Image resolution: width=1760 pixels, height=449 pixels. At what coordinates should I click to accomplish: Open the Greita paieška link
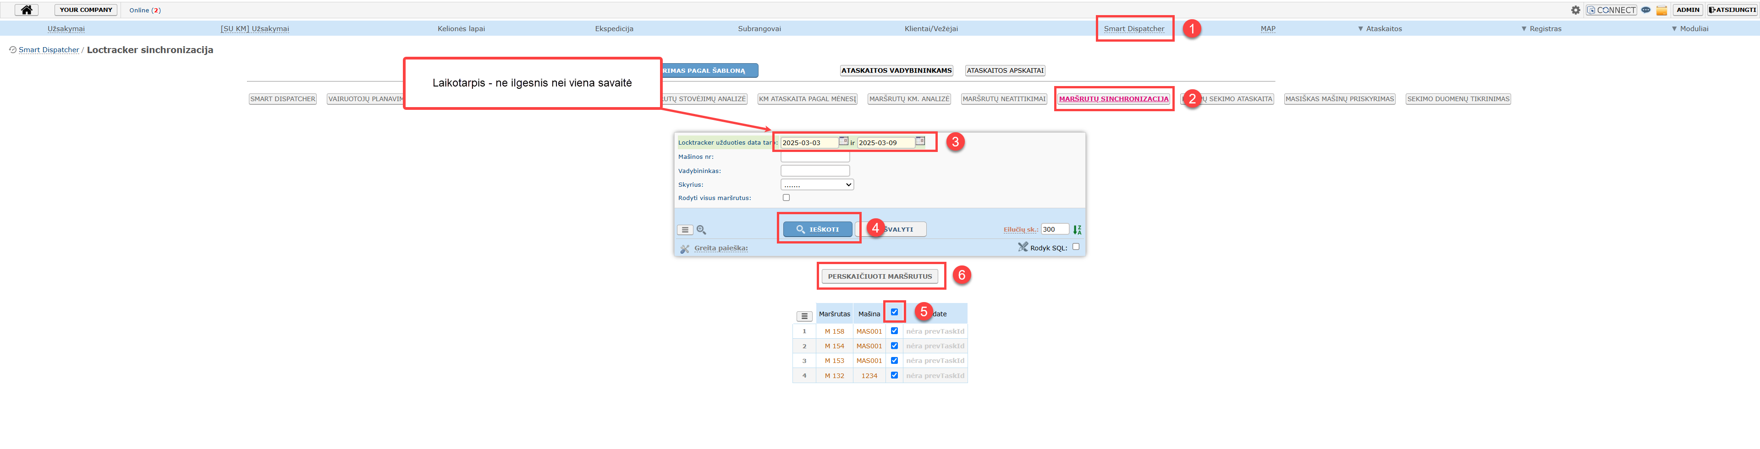[x=721, y=249]
